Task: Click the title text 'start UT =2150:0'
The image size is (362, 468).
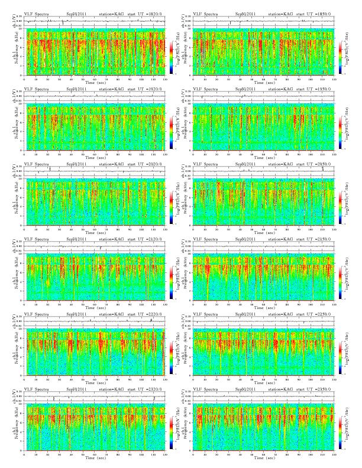Action: (x=313, y=239)
